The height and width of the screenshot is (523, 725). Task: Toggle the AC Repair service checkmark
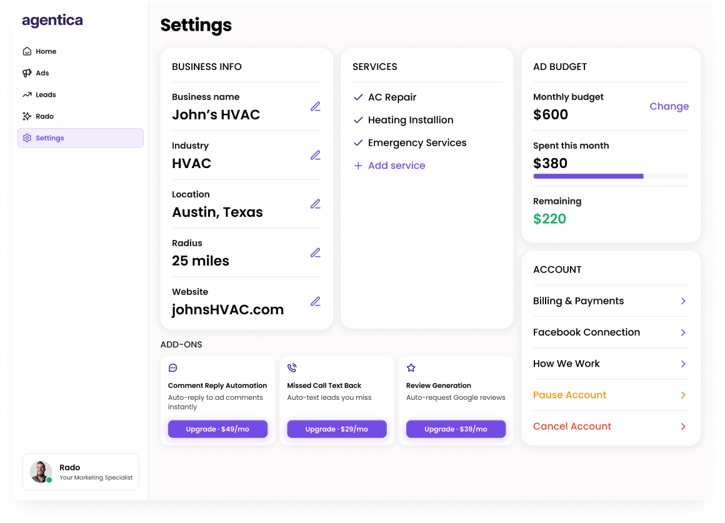[x=358, y=97]
